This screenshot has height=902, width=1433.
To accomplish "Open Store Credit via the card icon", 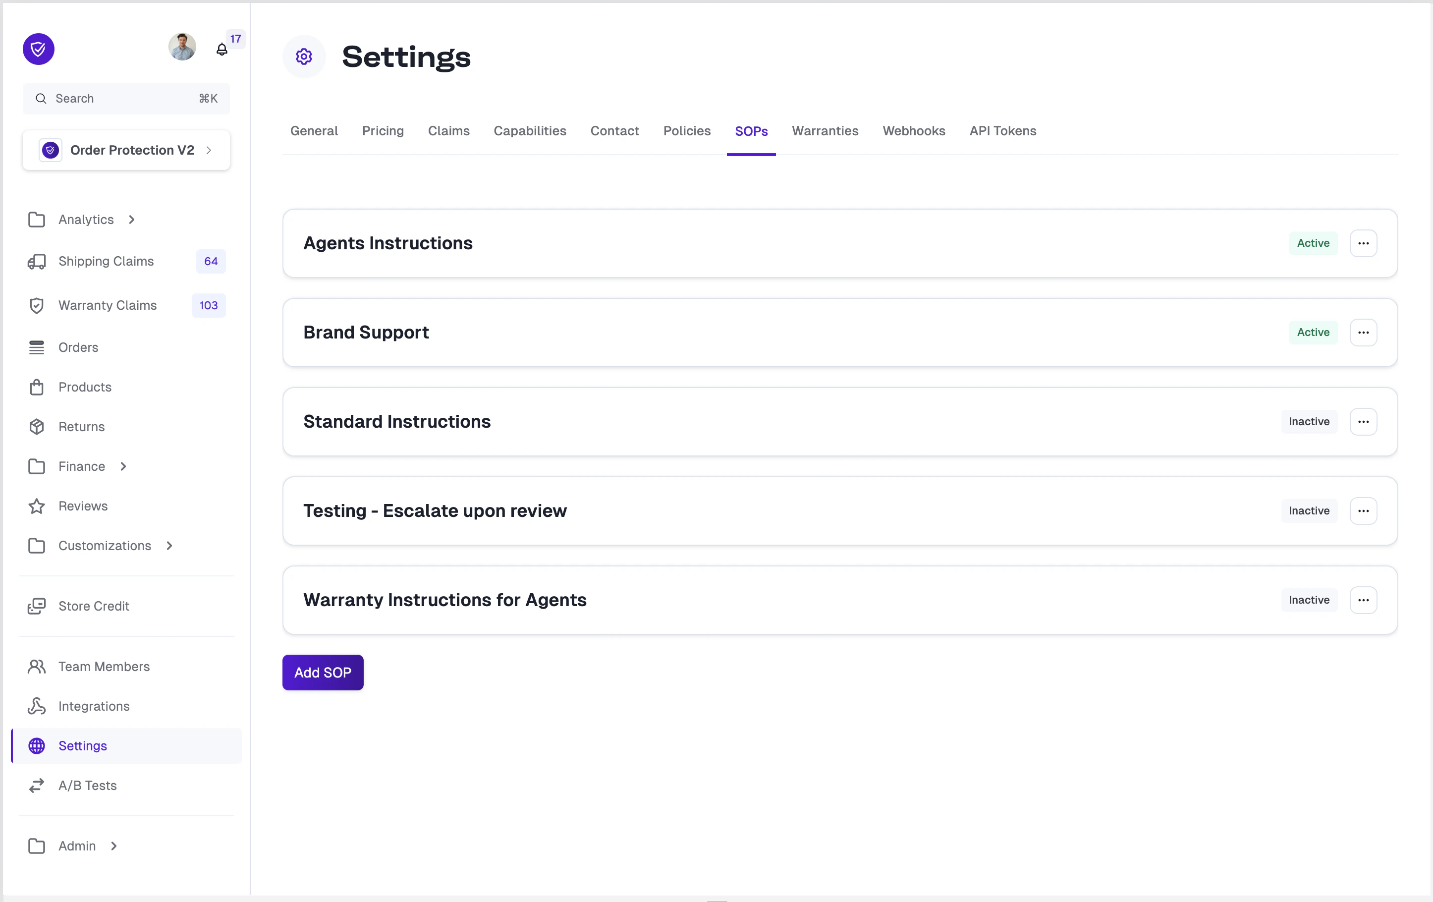I will tap(37, 606).
